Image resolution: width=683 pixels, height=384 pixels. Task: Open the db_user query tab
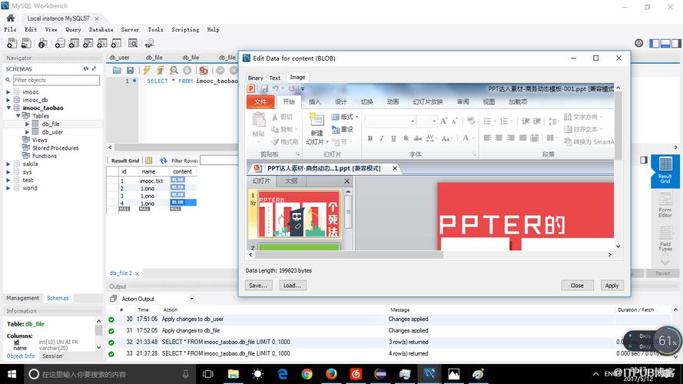tap(119, 58)
